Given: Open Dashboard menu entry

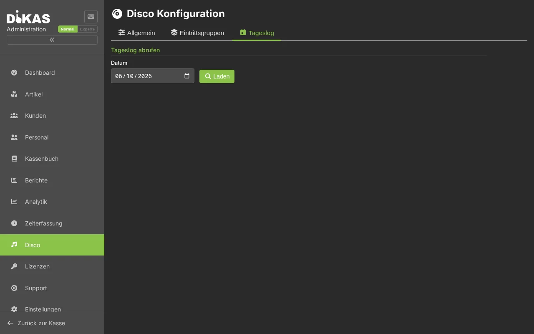Looking at the screenshot, I should [52, 73].
